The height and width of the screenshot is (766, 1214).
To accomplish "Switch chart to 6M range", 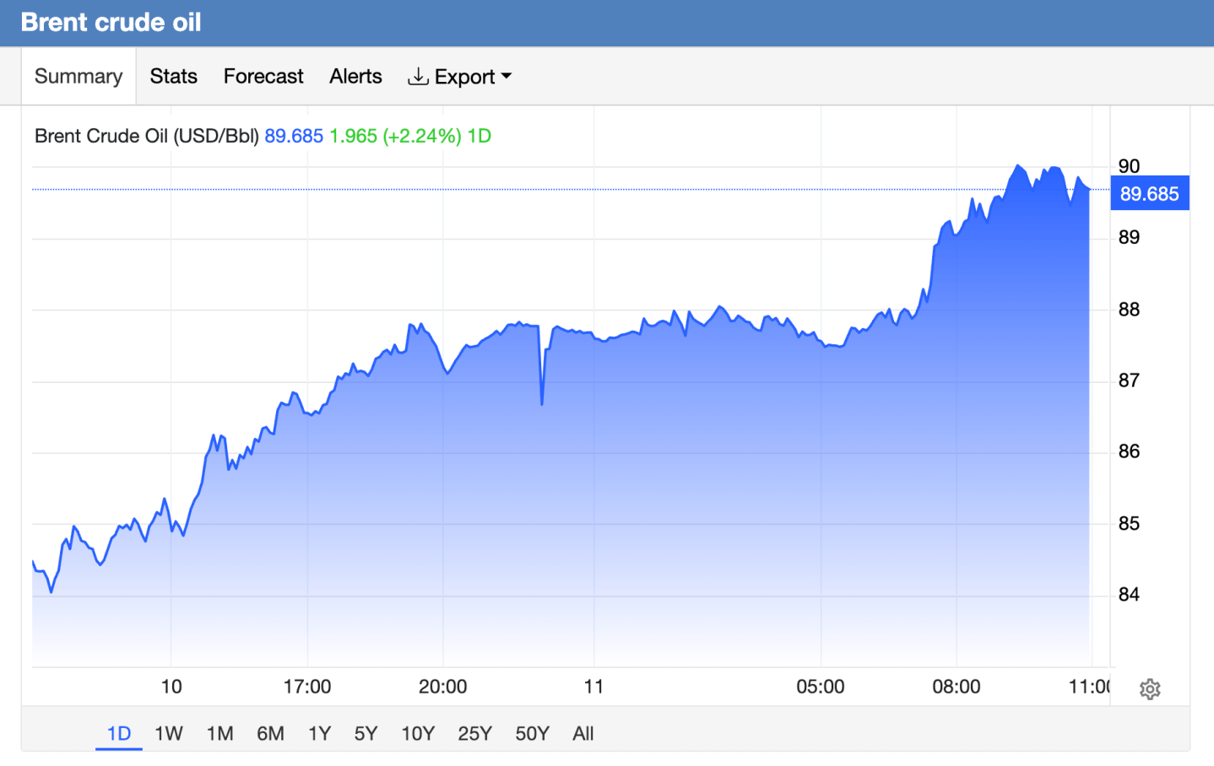I will click(270, 733).
